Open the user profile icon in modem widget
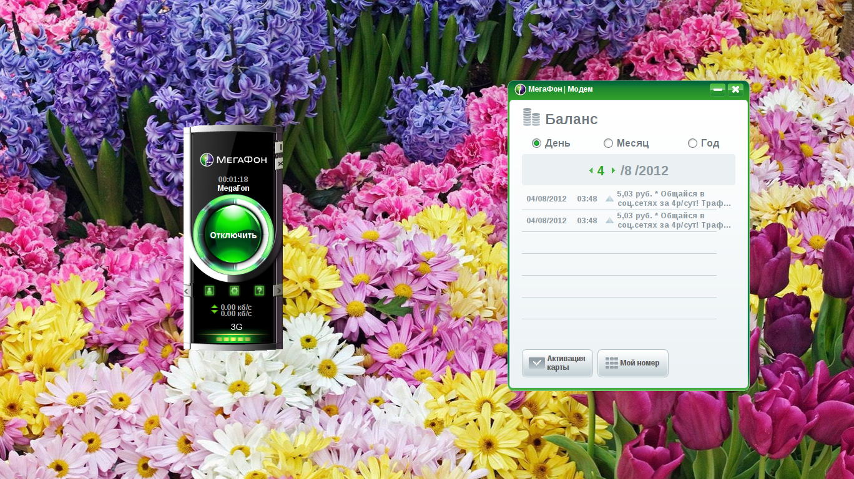Screen dimensions: 854x479 [x=210, y=291]
